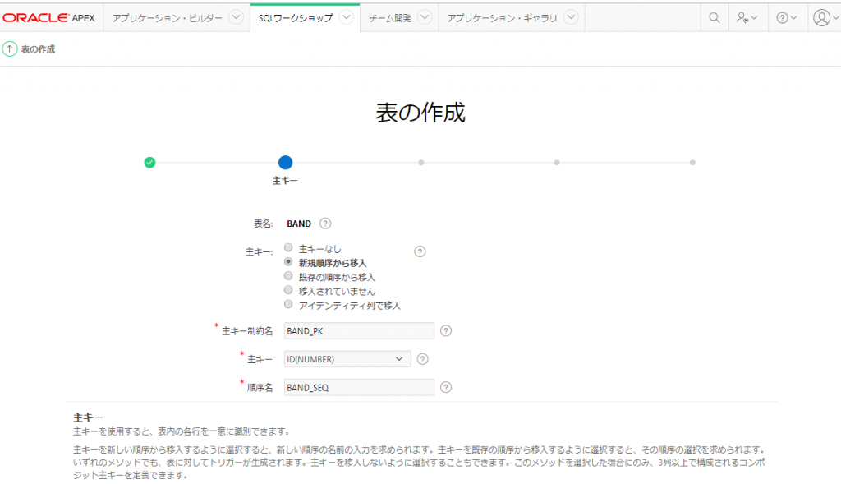841x484 pixels.
Task: Show help for 主キー ID(NUMBER) select
Action: [x=423, y=359]
